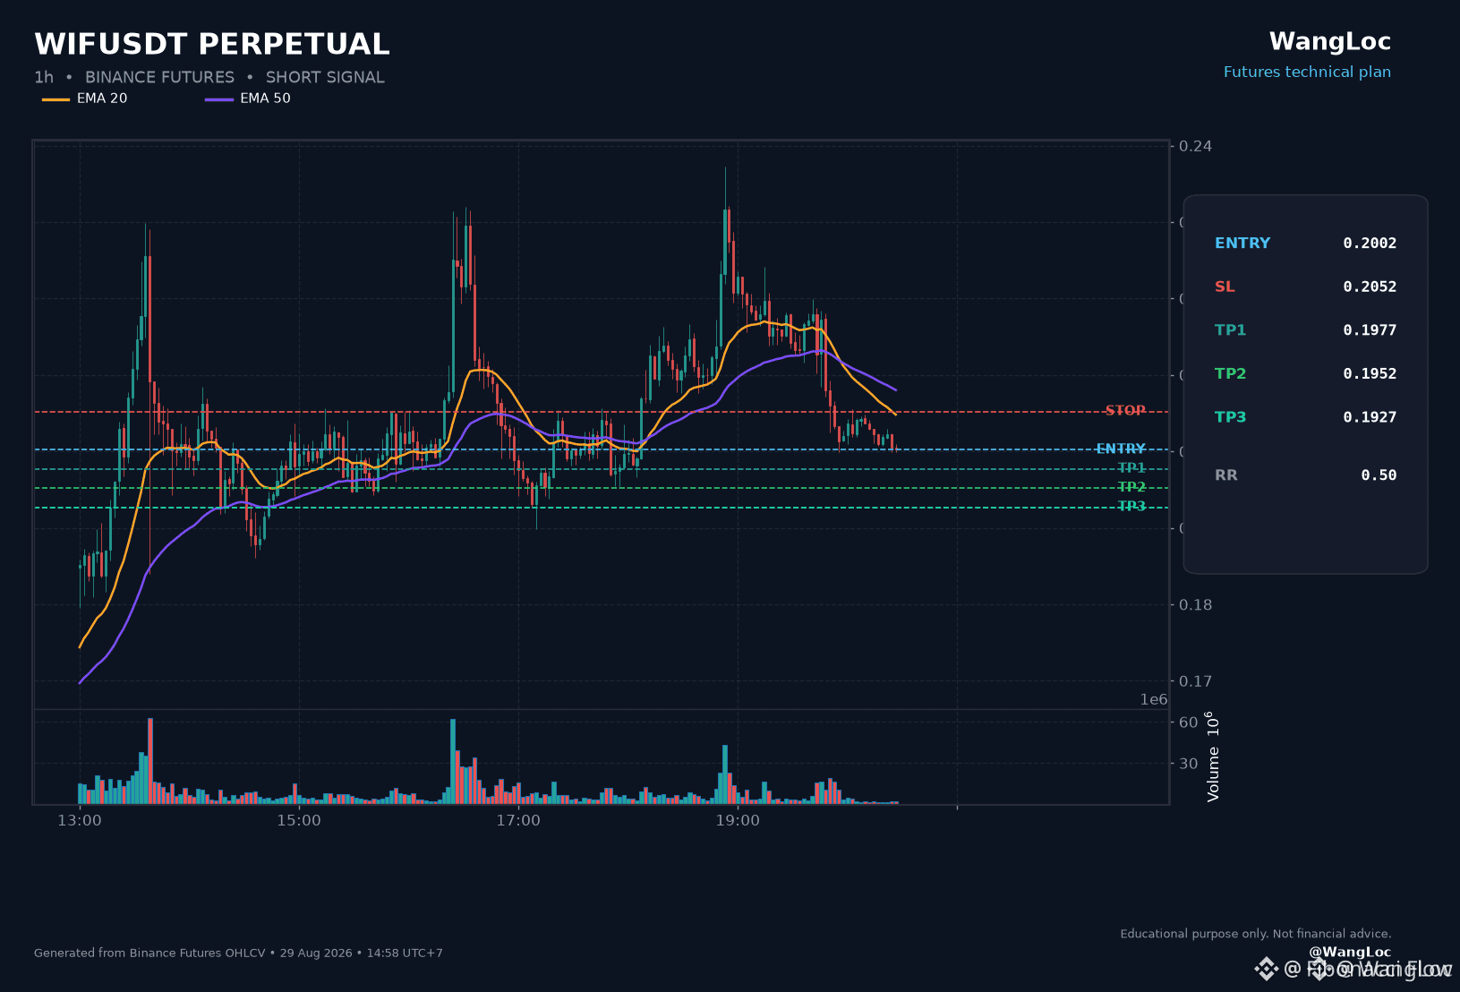Click the TP3 value 0.1927

1370,417
